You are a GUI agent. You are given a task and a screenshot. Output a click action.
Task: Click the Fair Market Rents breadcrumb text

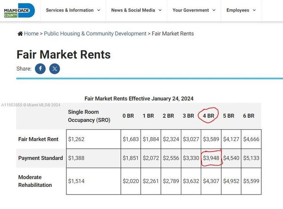(172, 34)
